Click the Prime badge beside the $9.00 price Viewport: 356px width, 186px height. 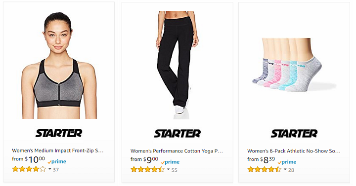[x=170, y=162]
